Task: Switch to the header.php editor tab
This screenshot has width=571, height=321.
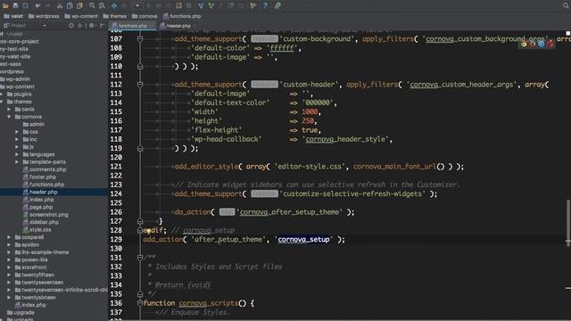Action: tap(178, 26)
